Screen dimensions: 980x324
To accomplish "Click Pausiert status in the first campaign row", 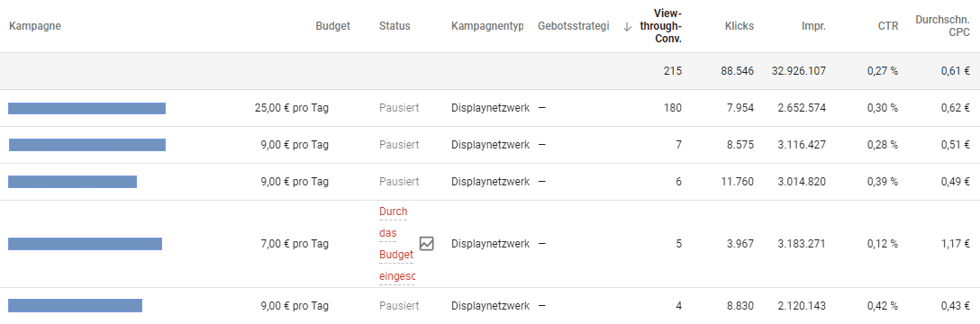I will pyautogui.click(x=399, y=108).
